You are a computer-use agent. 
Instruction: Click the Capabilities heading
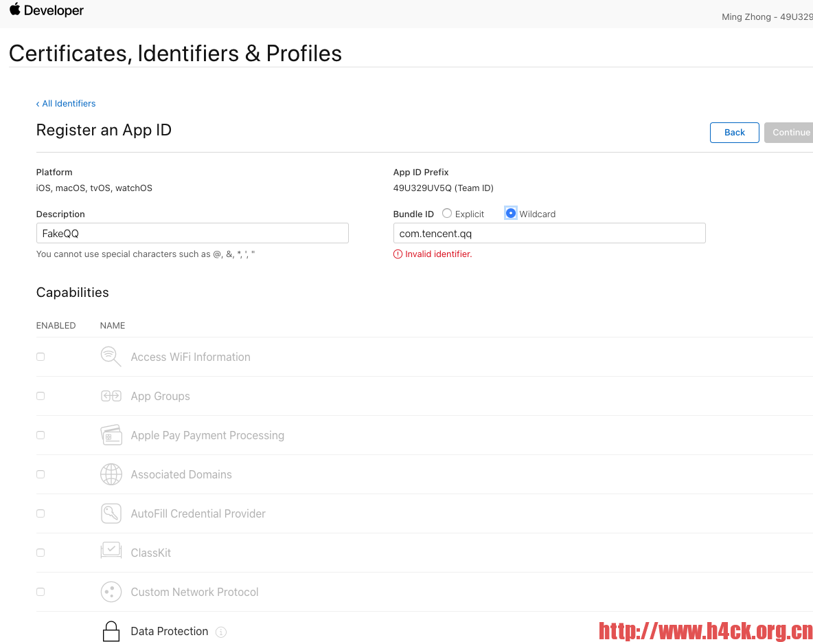point(73,292)
